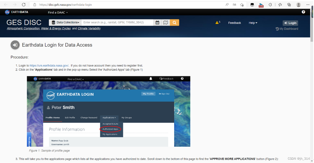Open the browser settings and more menu
The height and width of the screenshot is (163, 314).
click(x=308, y=5)
